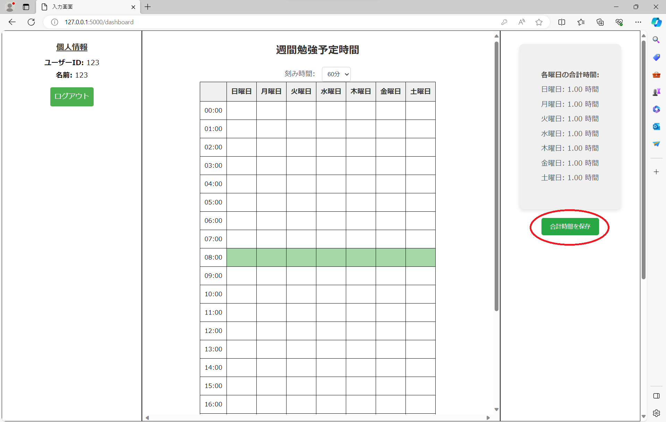Toggle the Wednesday 10:00 schedule cell
This screenshot has height=422, width=666.
coord(331,294)
